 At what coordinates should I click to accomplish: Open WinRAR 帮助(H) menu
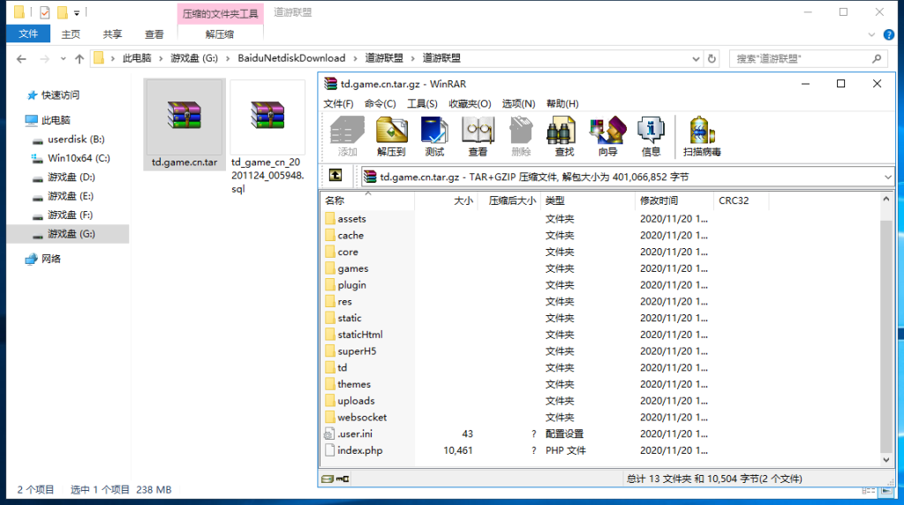[x=562, y=104]
